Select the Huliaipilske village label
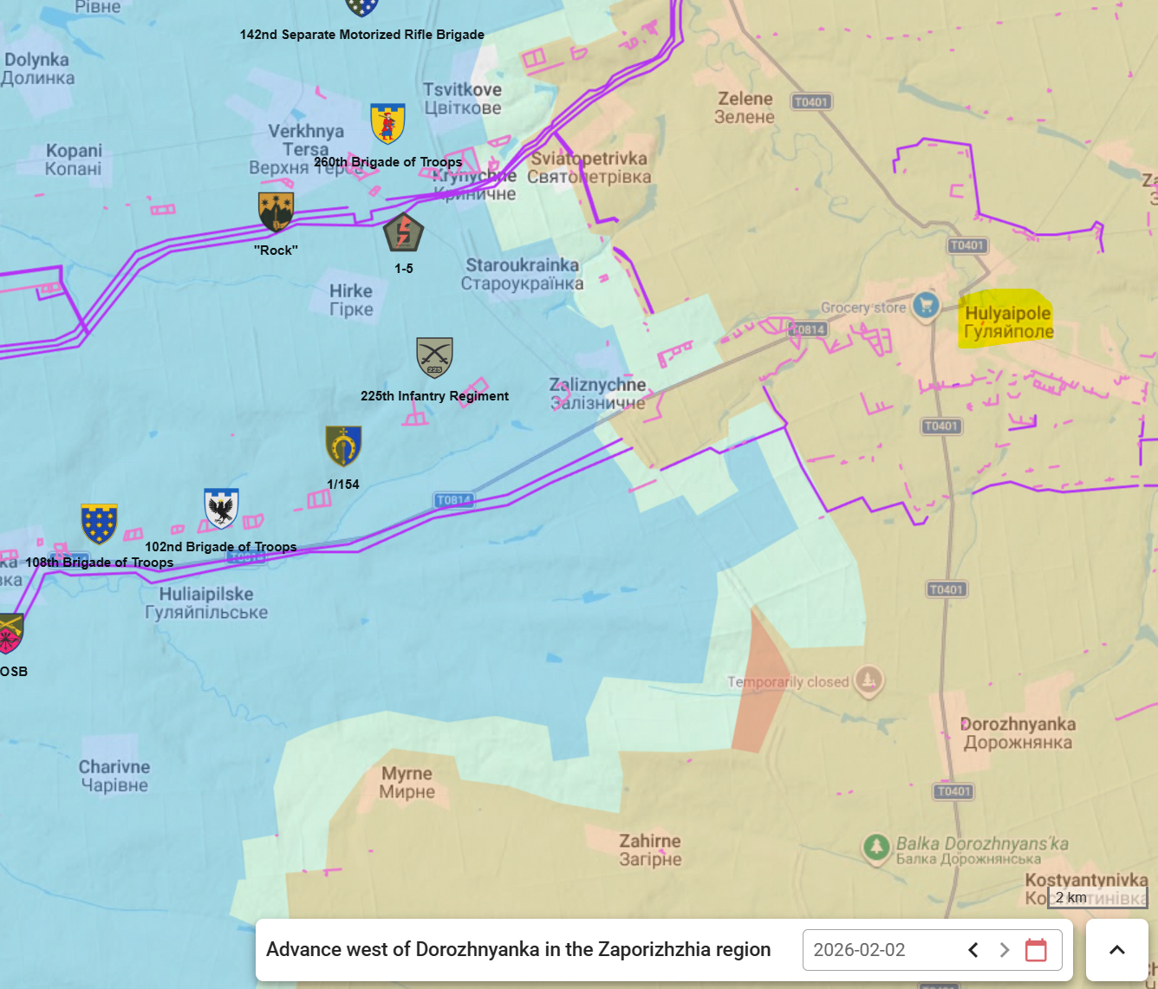1158x989 pixels. pos(206,603)
